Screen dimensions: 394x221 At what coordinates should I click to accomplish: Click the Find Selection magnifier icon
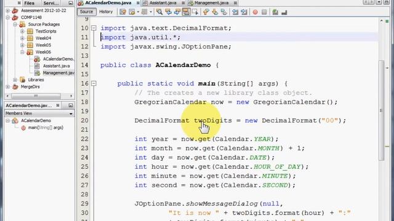click(x=159, y=12)
